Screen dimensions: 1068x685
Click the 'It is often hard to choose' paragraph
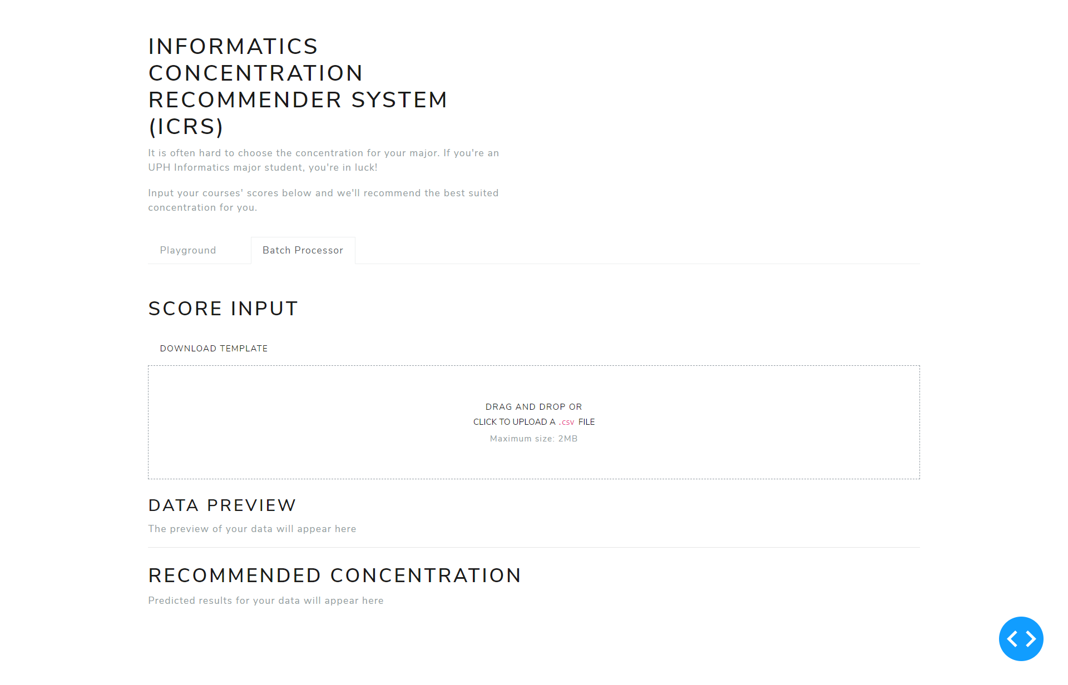(x=323, y=160)
